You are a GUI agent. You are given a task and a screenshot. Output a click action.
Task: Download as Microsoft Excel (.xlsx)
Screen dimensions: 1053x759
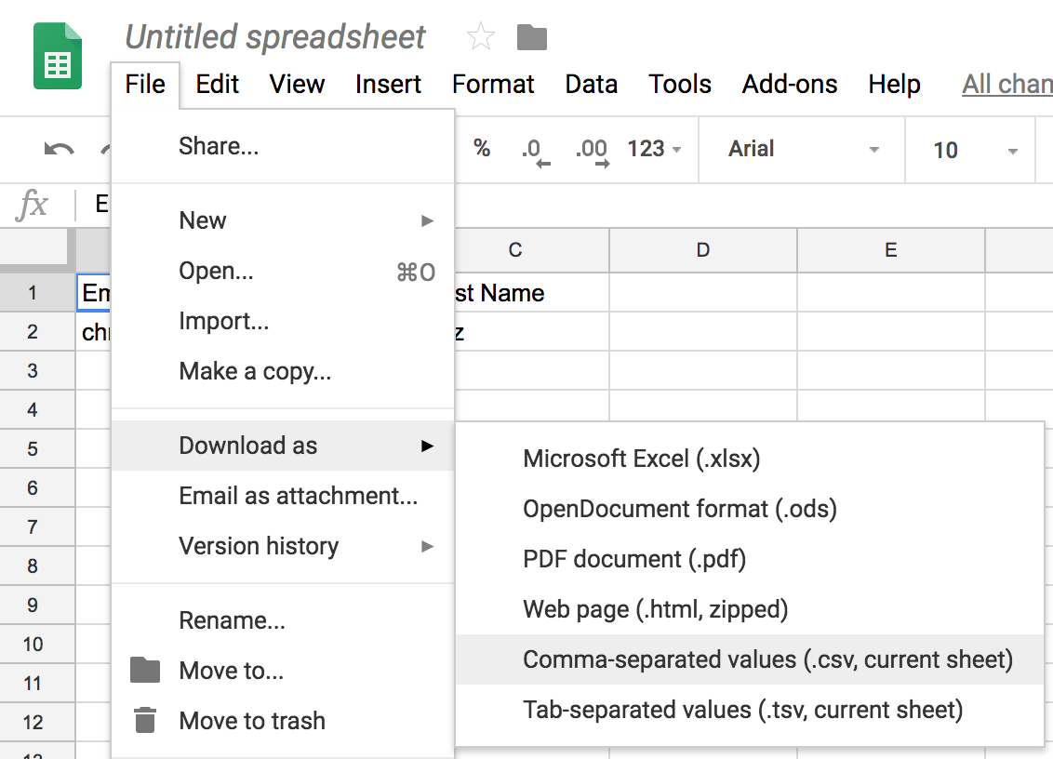point(750,459)
